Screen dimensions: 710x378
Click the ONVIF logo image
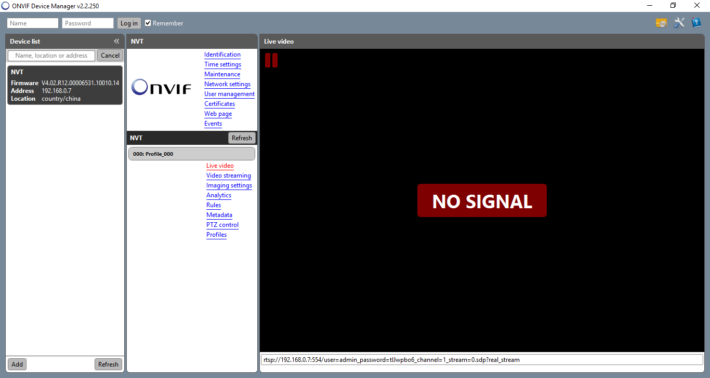pyautogui.click(x=161, y=87)
